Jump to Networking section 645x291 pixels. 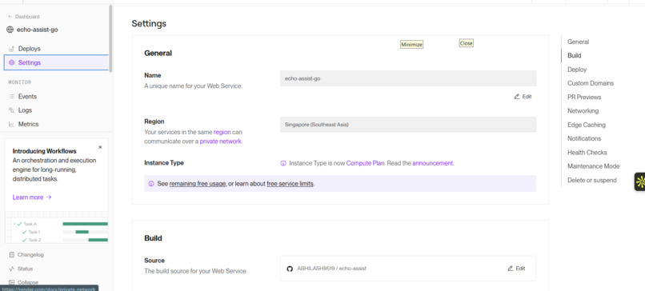583,111
